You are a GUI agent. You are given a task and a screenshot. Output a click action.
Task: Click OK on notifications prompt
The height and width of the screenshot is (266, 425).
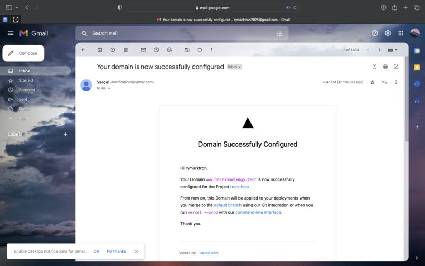pyautogui.click(x=96, y=251)
